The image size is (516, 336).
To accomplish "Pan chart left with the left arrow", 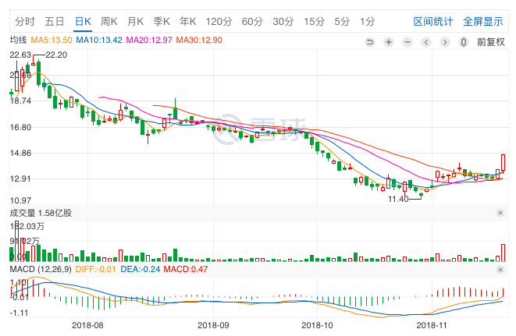I will (426, 42).
